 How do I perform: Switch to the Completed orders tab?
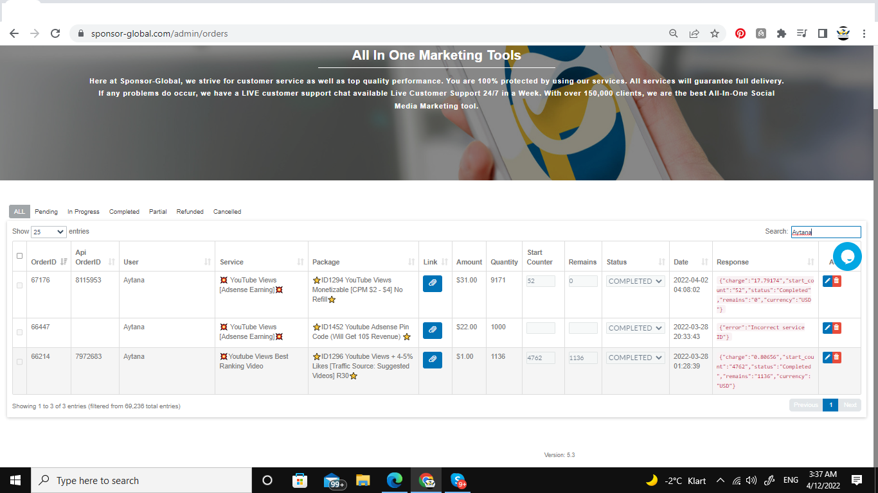tap(124, 212)
